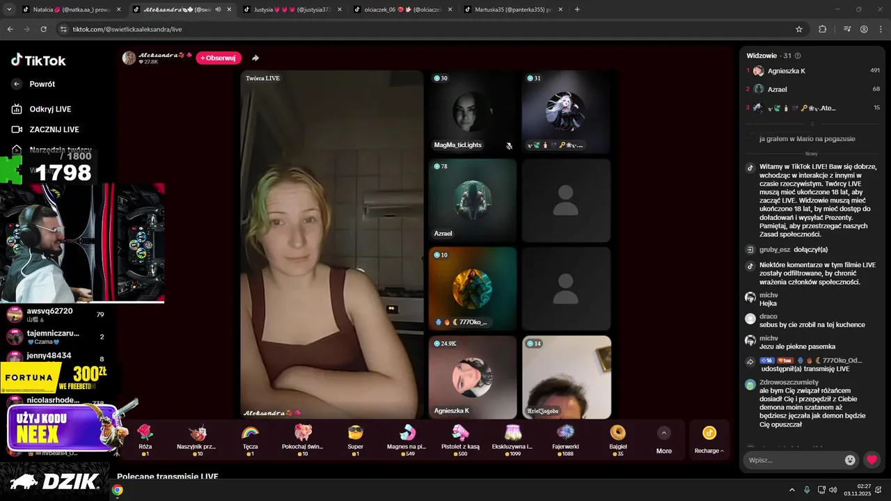Send the Pokochaj Świnkę gift

302,440
